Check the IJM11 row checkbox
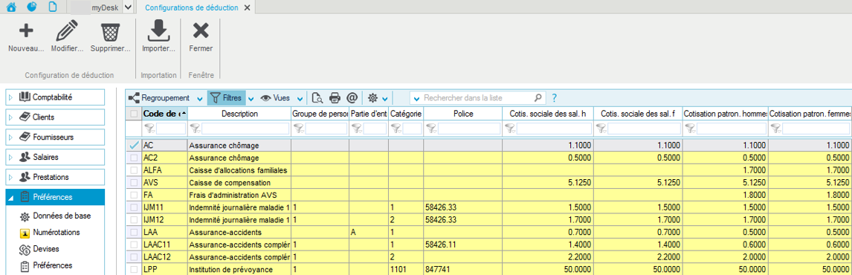 coord(134,207)
